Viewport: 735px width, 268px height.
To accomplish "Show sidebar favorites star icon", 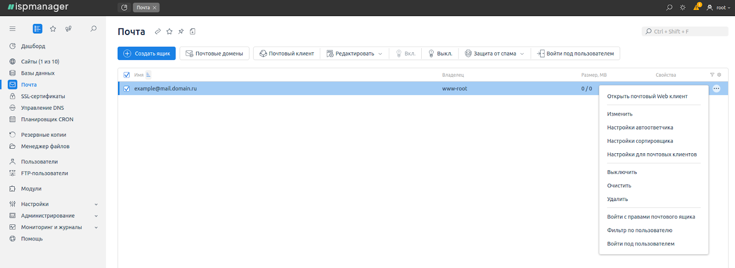I will (53, 28).
